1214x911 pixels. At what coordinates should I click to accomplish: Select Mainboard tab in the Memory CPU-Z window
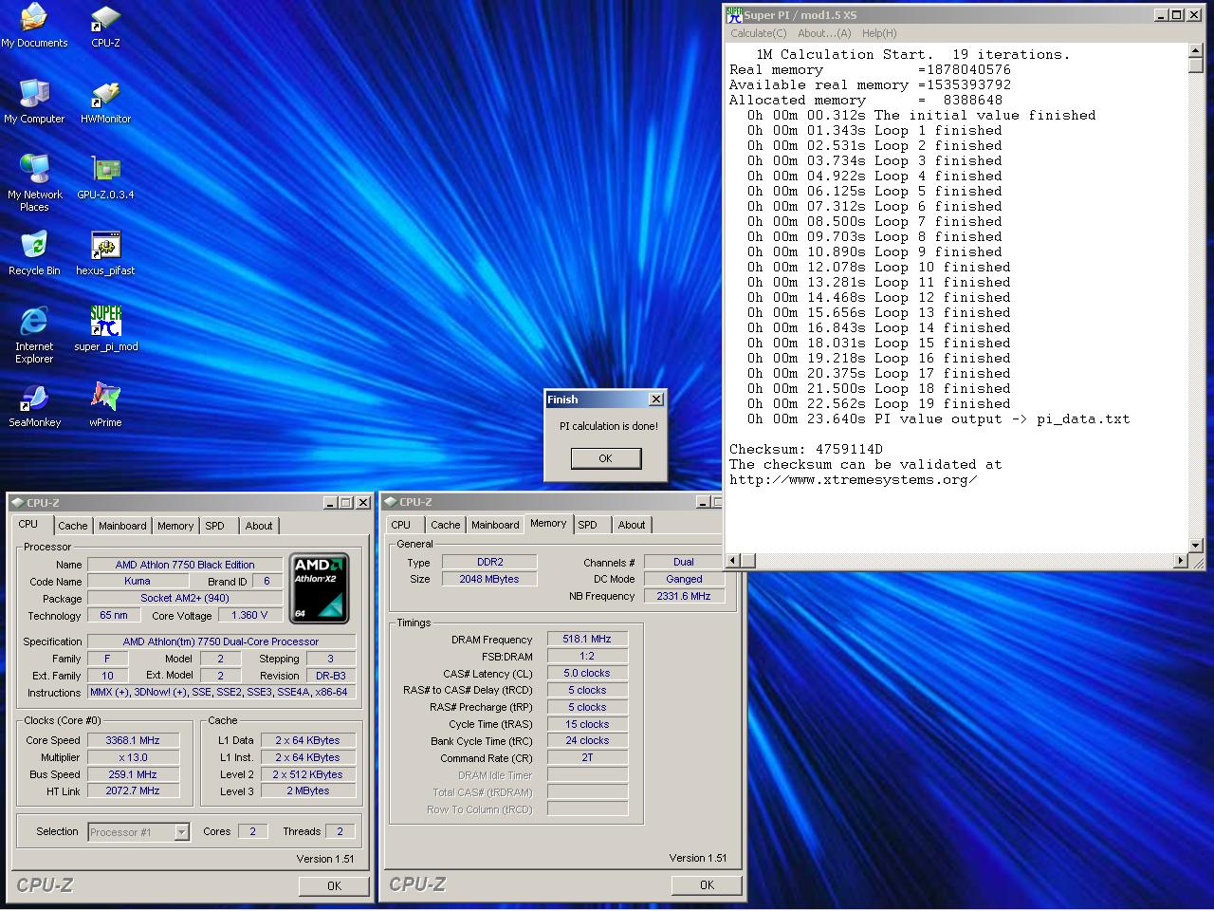click(x=495, y=525)
